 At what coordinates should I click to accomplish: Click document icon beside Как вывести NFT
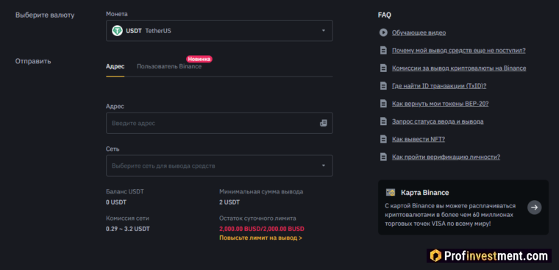coord(383,140)
